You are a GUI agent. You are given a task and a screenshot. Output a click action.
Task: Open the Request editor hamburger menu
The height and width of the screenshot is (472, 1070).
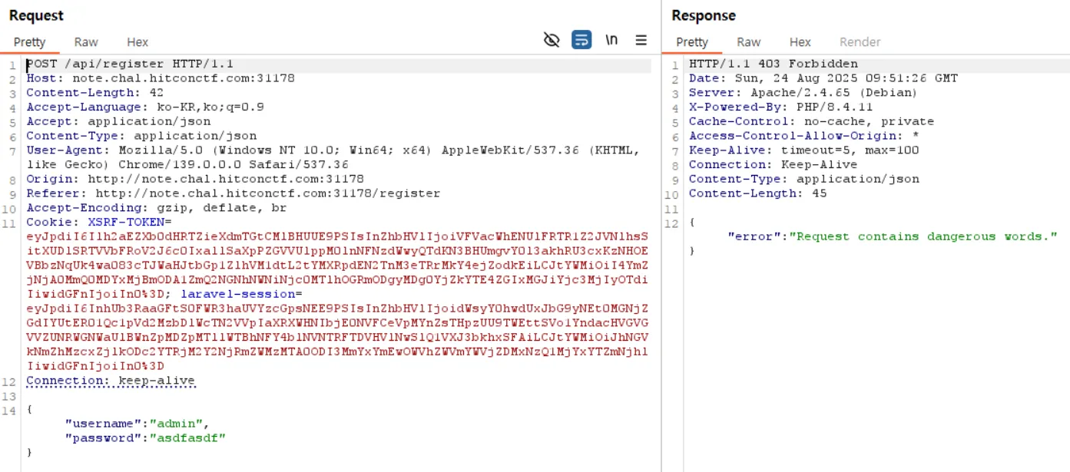pos(641,41)
